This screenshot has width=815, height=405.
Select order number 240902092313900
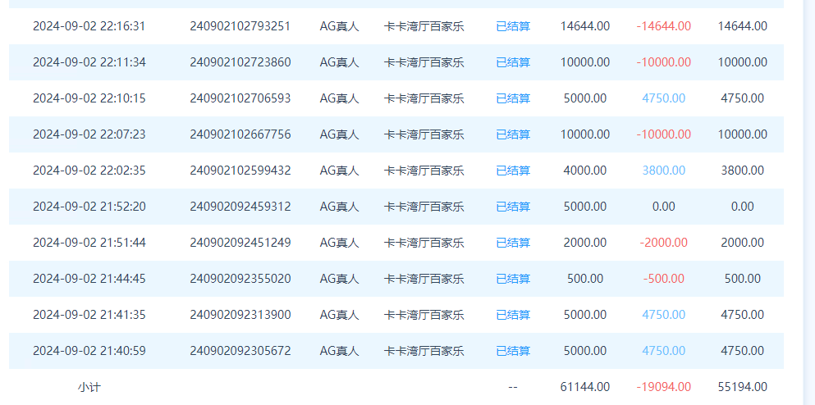[x=240, y=315]
